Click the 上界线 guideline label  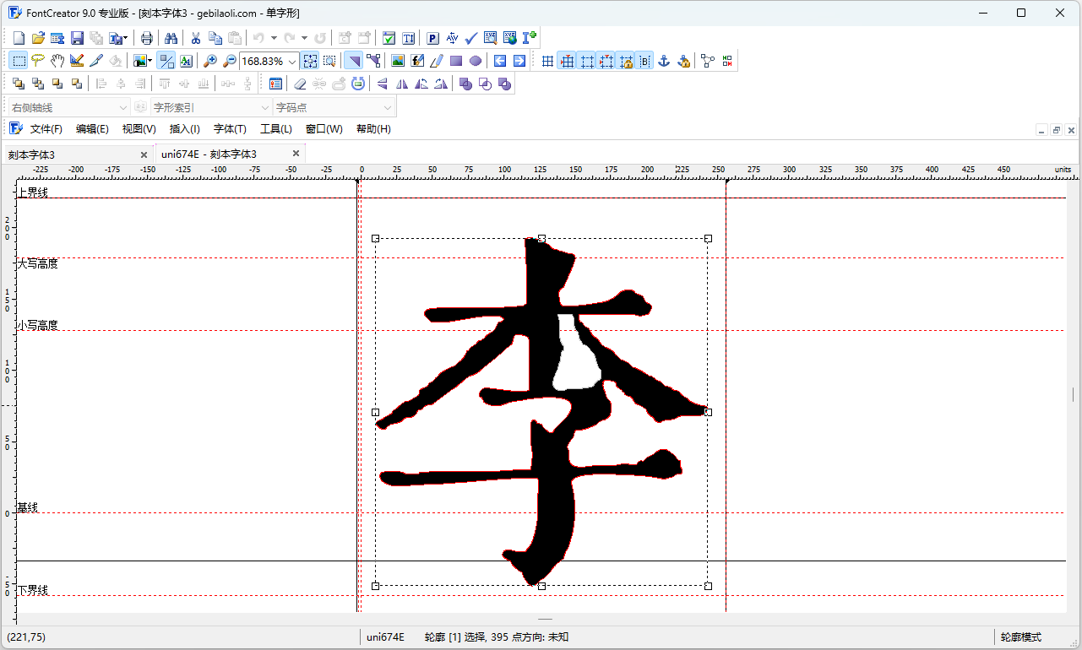pyautogui.click(x=33, y=192)
